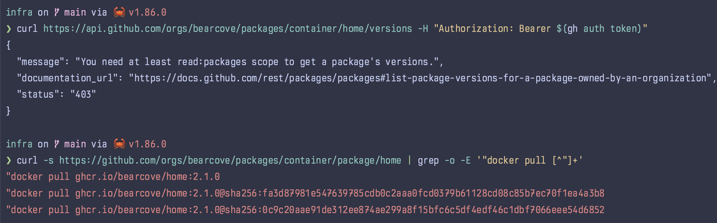717x223 pixels.
Task: Click the v1.86.0 version in first prompt
Action: tap(147, 12)
